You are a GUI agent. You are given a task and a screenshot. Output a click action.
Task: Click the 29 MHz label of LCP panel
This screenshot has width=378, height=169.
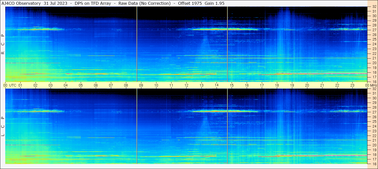point(374,103)
